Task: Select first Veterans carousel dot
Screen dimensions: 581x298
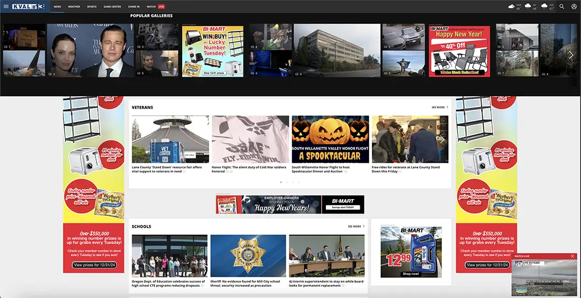Action: click(281, 182)
